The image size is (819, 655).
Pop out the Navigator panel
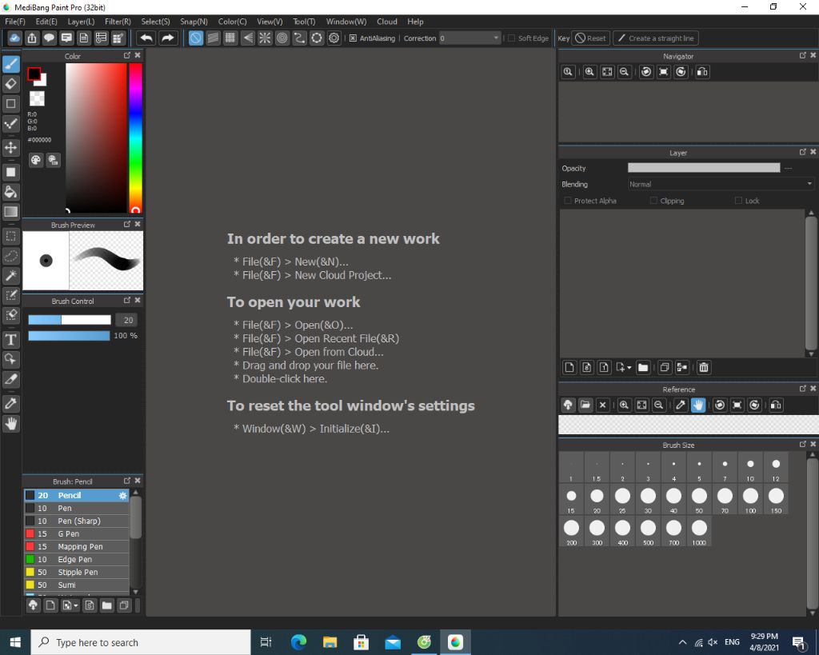tap(803, 55)
